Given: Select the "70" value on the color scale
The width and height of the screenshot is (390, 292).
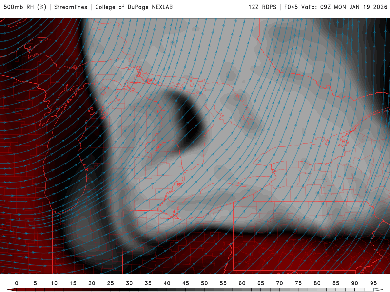Looking at the screenshot, I should [x=279, y=283].
